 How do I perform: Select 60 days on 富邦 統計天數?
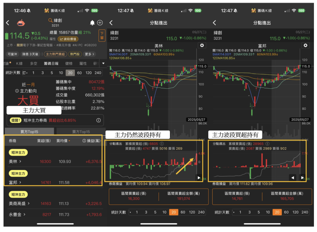(x=286, y=212)
